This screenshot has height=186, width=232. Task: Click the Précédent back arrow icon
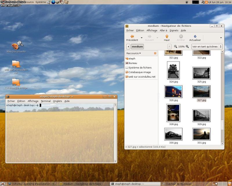tap(132, 37)
